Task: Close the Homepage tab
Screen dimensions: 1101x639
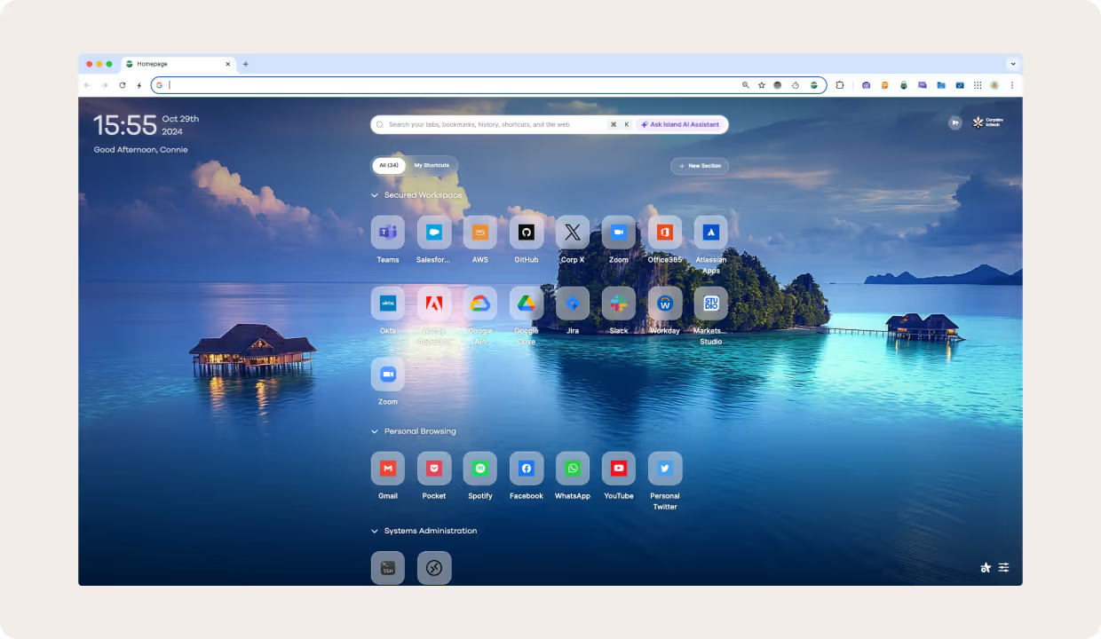Action: [227, 64]
